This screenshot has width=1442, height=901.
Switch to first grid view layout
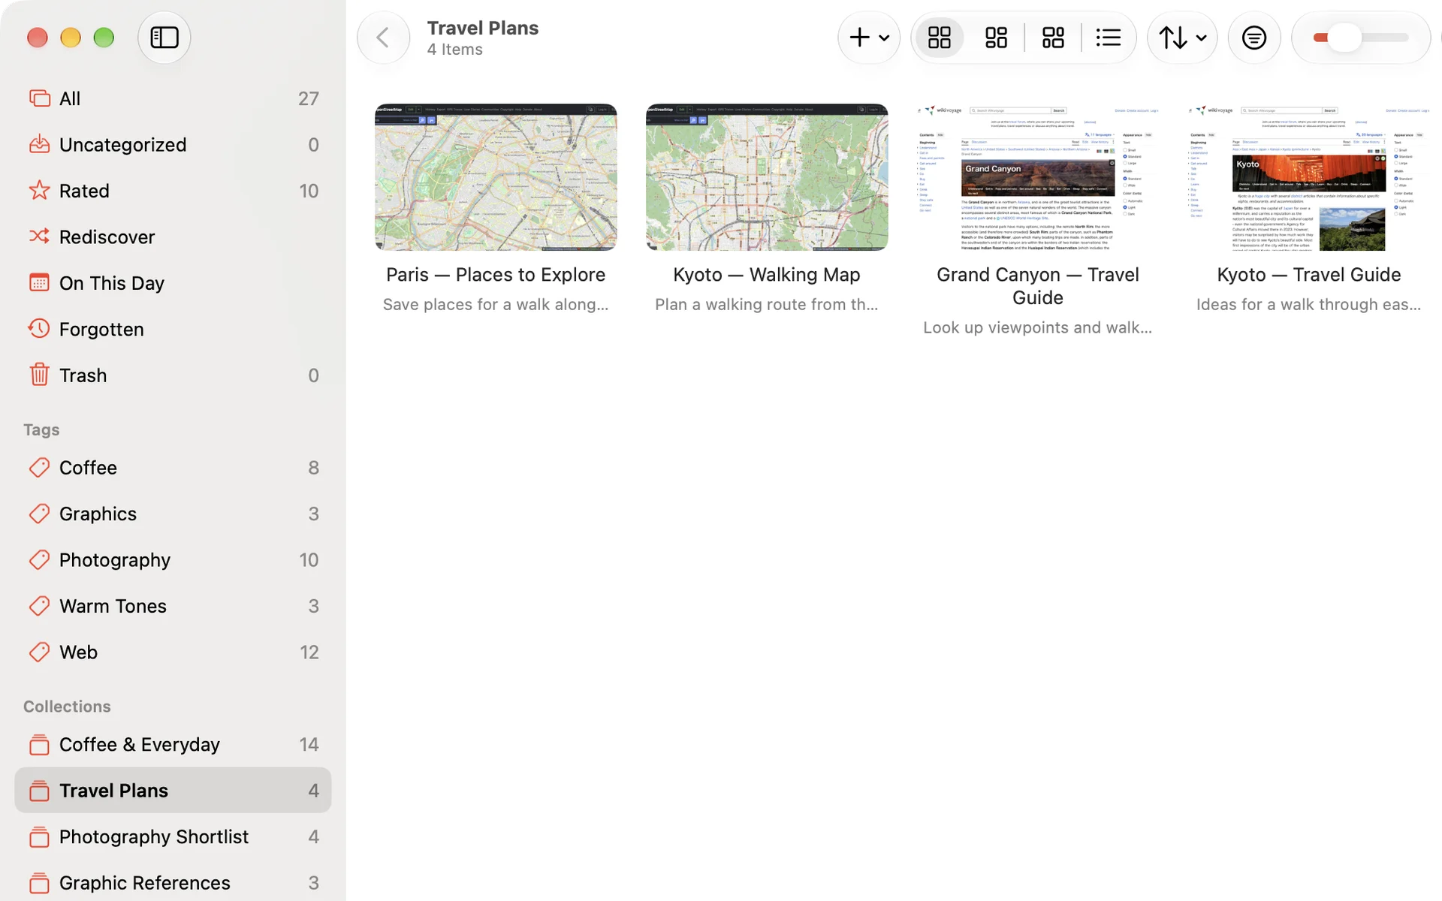pyautogui.click(x=939, y=38)
